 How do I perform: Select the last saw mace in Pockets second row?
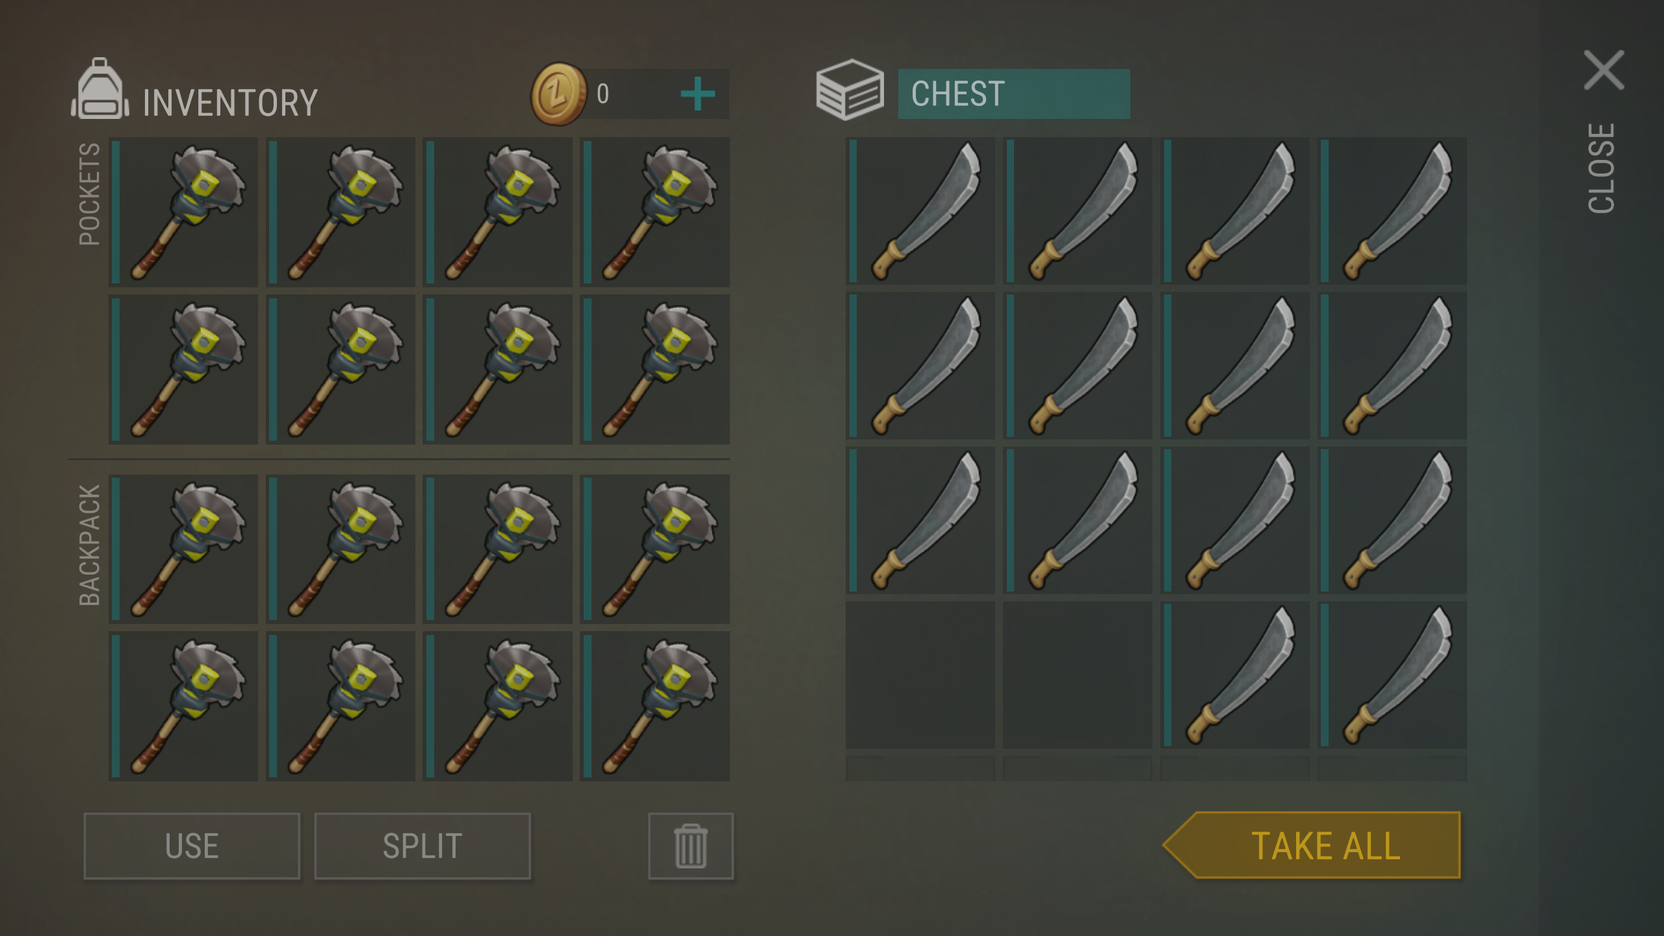(655, 369)
